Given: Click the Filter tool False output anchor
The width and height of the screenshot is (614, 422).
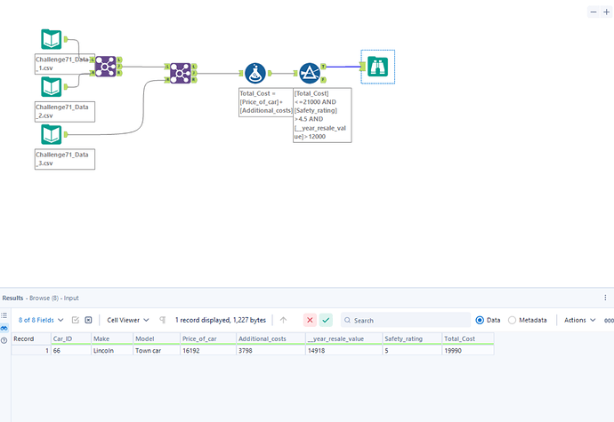Looking at the screenshot, I should (323, 80).
